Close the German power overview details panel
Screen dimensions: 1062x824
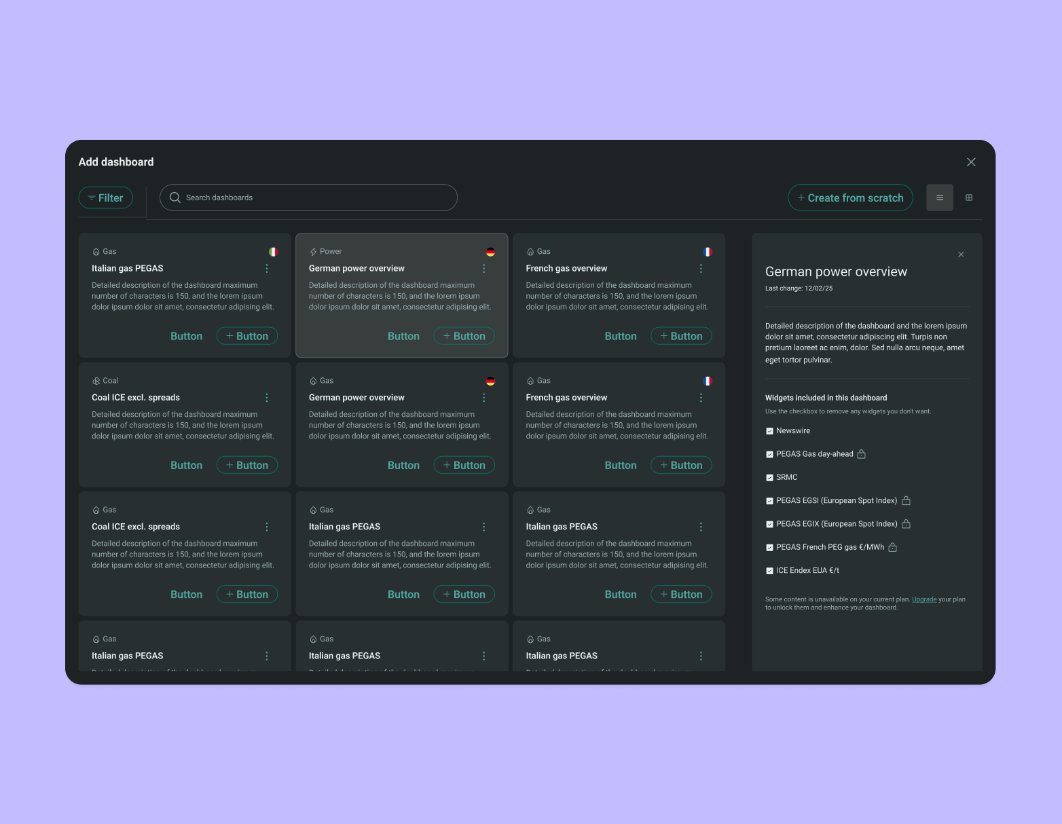[x=961, y=255]
